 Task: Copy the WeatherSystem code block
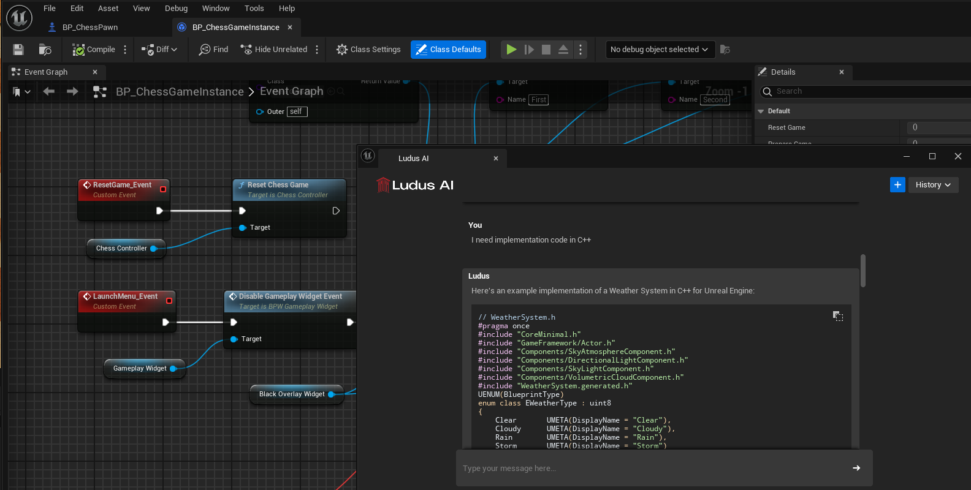coord(838,316)
